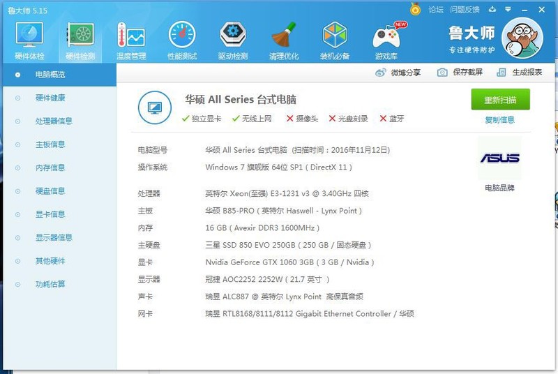This screenshot has height=374, width=558.
Task: Click the gold medal icon in title bar
Action: pyautogui.click(x=415, y=9)
